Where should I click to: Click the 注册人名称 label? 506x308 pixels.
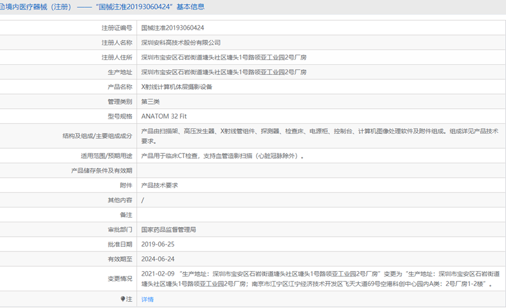(117, 43)
